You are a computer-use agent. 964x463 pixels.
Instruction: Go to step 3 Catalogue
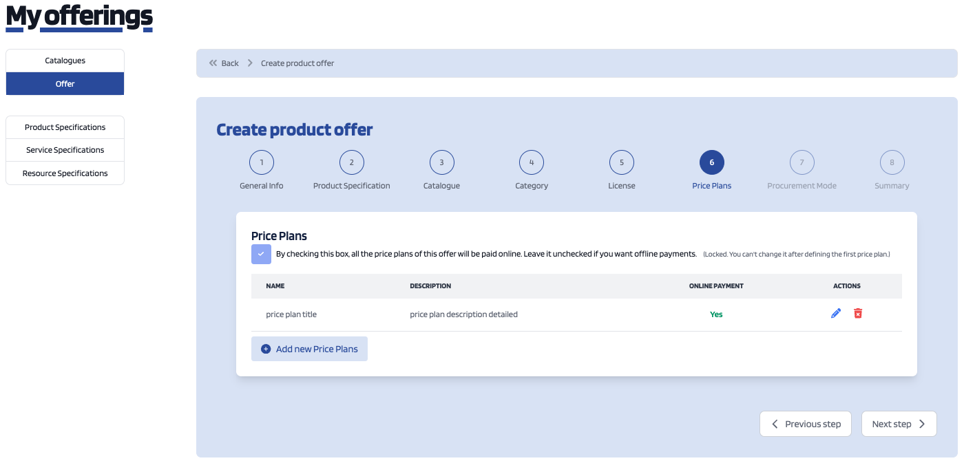point(441,163)
